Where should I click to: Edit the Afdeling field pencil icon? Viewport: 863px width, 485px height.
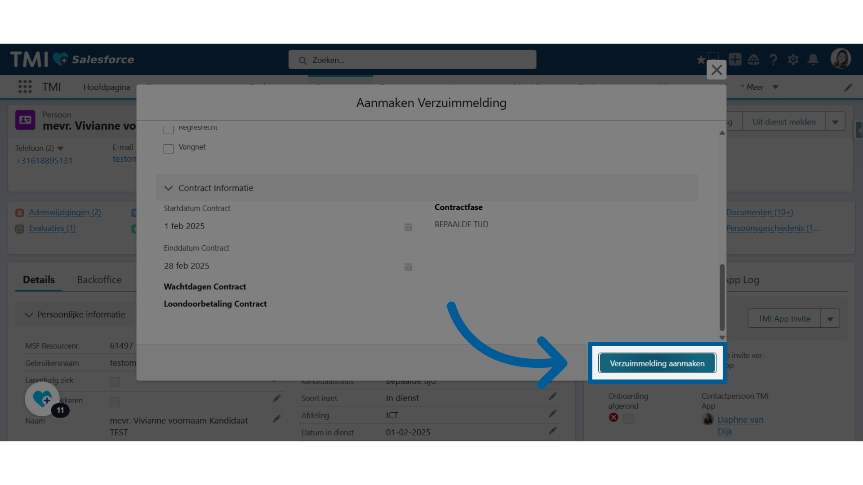553,414
